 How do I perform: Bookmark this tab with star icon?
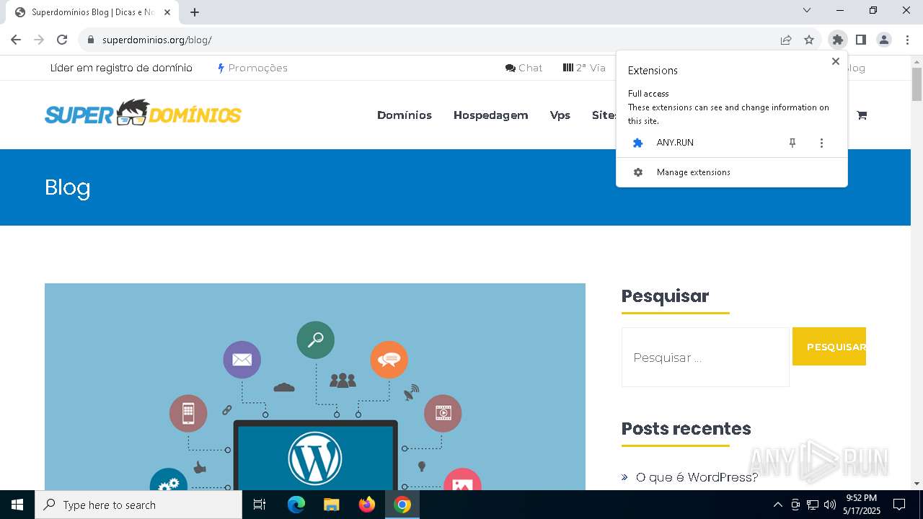(809, 40)
